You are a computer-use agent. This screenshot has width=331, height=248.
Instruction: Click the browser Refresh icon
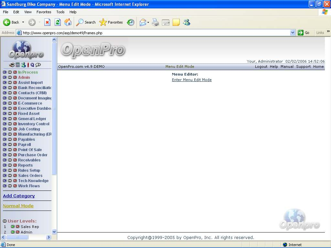point(58,22)
